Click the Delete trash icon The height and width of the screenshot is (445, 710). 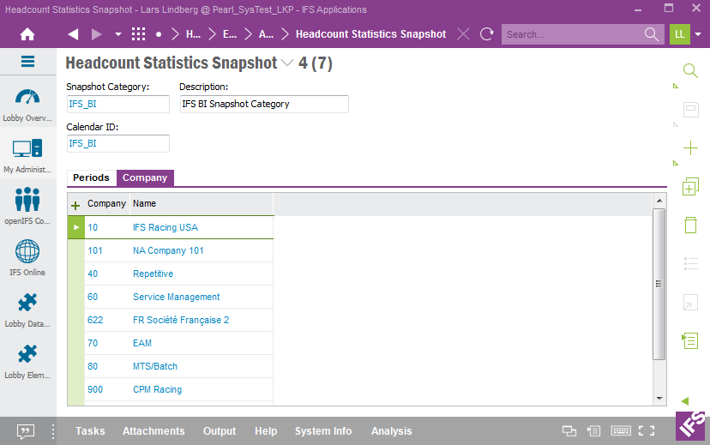pyautogui.click(x=689, y=225)
